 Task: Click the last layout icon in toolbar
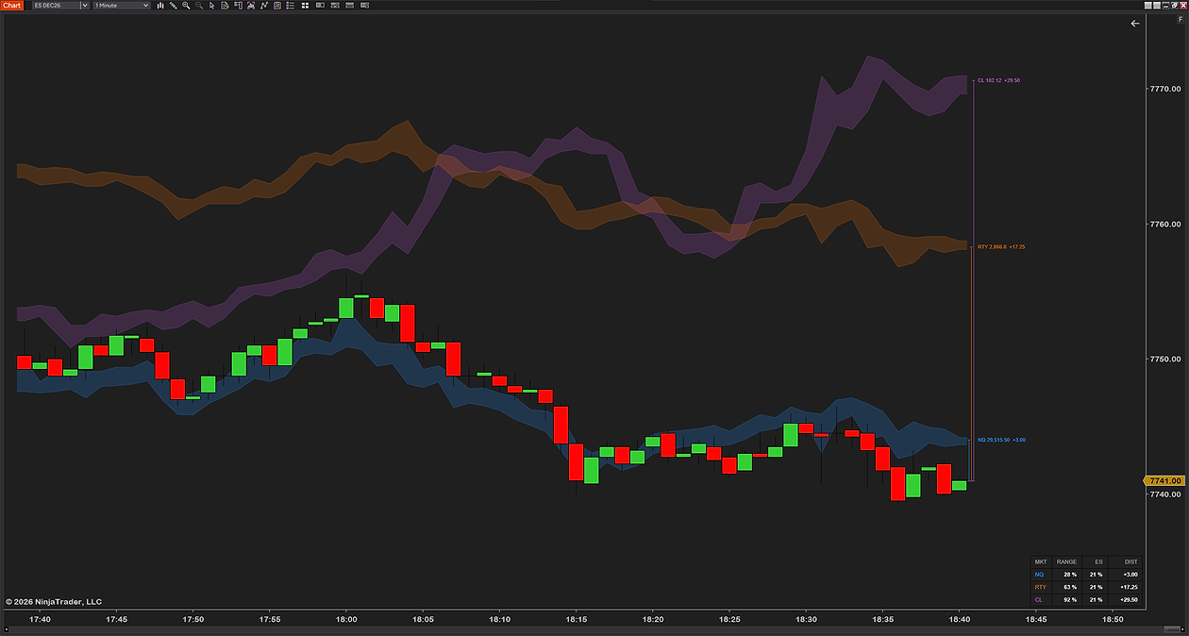pyautogui.click(x=364, y=5)
